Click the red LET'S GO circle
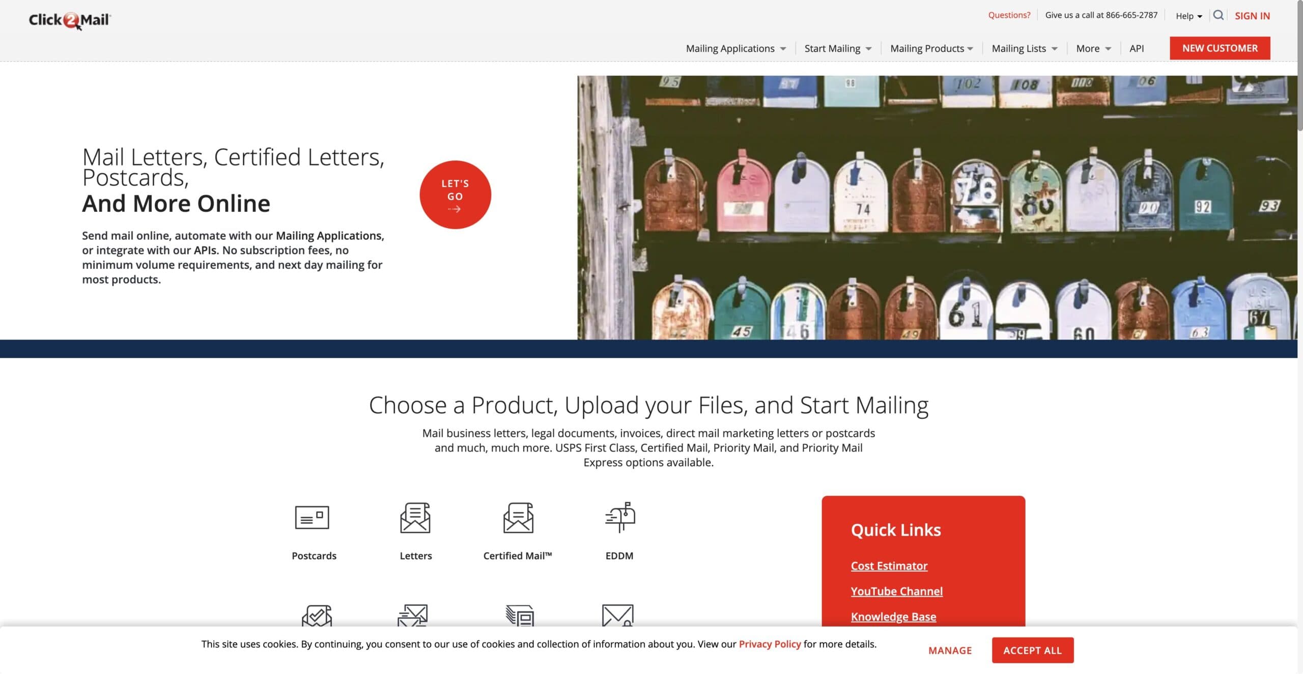1303x674 pixels. (455, 195)
